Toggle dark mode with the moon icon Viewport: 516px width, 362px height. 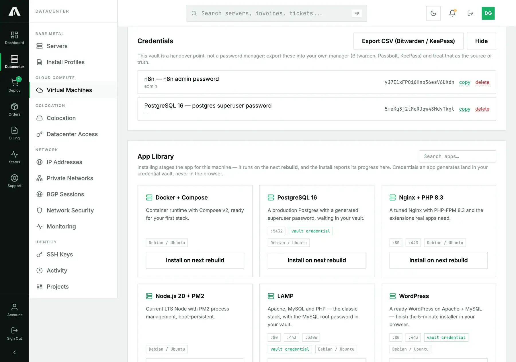[x=433, y=13]
